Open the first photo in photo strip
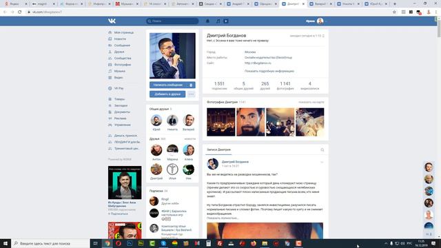Screen dimensions: 441x248 pos(220,122)
